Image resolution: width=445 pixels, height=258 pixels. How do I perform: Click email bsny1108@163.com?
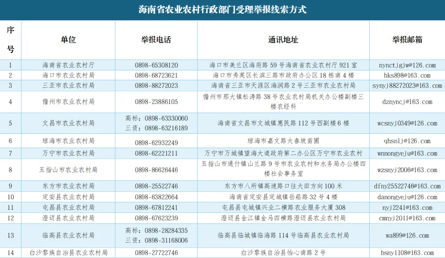pos(407,253)
